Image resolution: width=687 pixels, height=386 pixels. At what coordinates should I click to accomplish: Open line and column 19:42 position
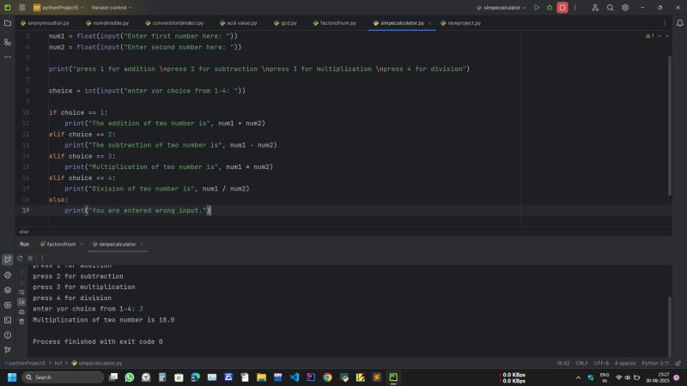click(563, 363)
